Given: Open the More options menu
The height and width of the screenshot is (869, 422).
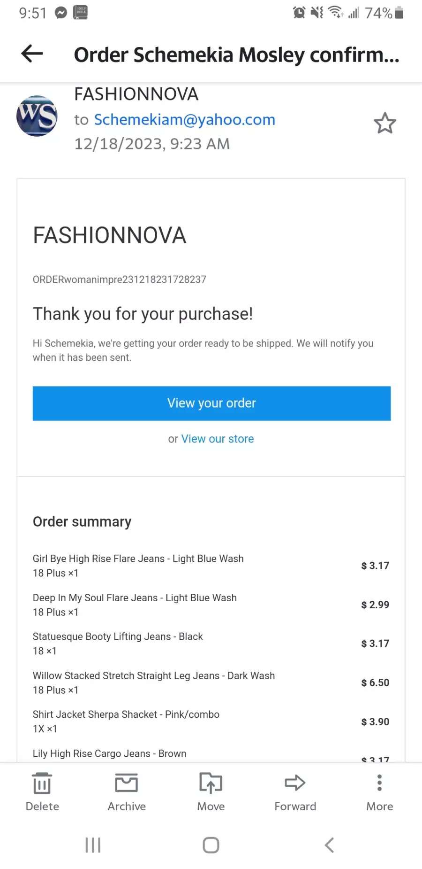Looking at the screenshot, I should [380, 792].
